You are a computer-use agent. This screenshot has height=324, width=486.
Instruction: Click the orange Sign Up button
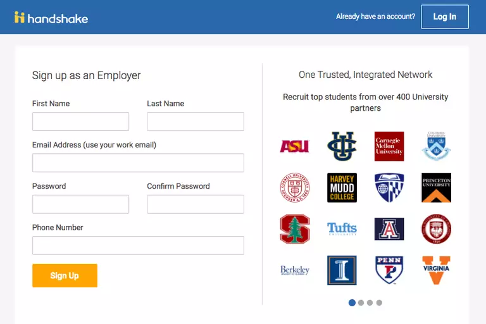click(65, 276)
